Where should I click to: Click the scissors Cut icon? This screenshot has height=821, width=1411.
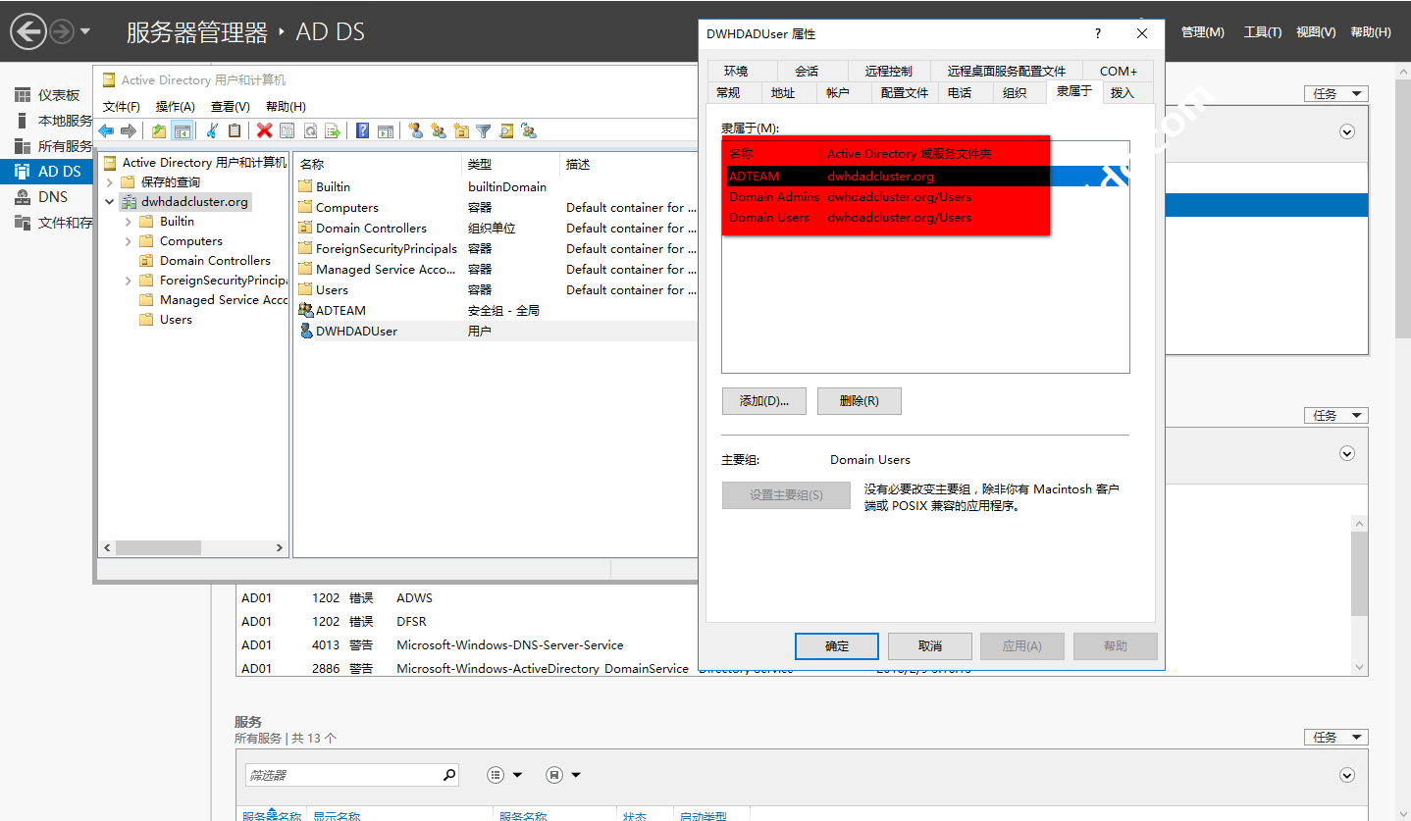211,130
